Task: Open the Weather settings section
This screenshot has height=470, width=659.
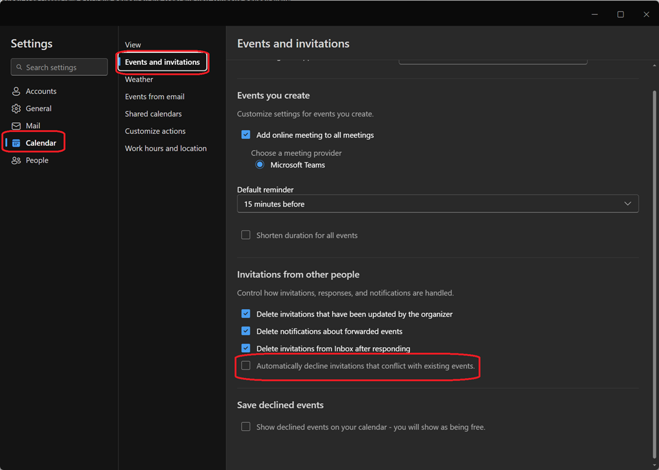Action: (x=139, y=80)
